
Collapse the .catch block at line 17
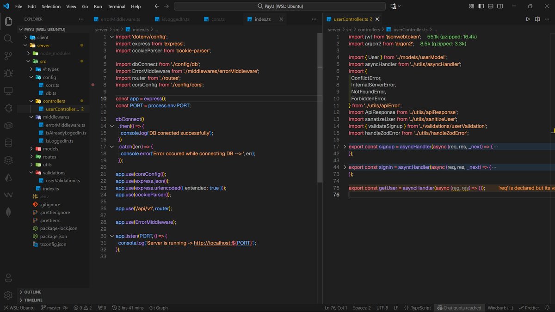click(x=111, y=147)
